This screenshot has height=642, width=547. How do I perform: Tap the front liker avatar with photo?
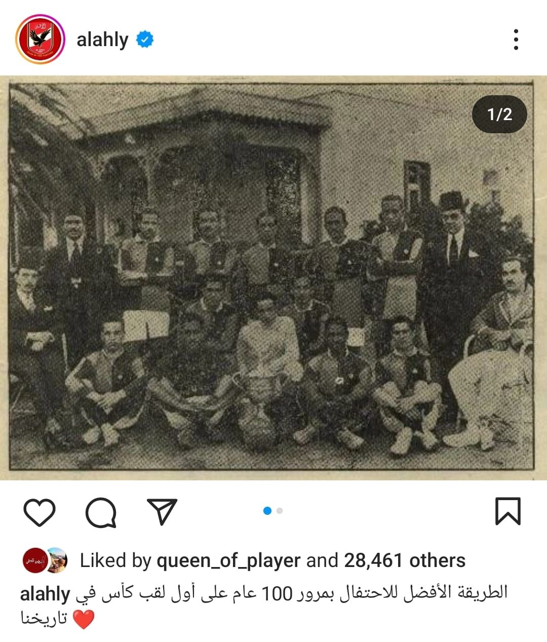click(x=57, y=560)
